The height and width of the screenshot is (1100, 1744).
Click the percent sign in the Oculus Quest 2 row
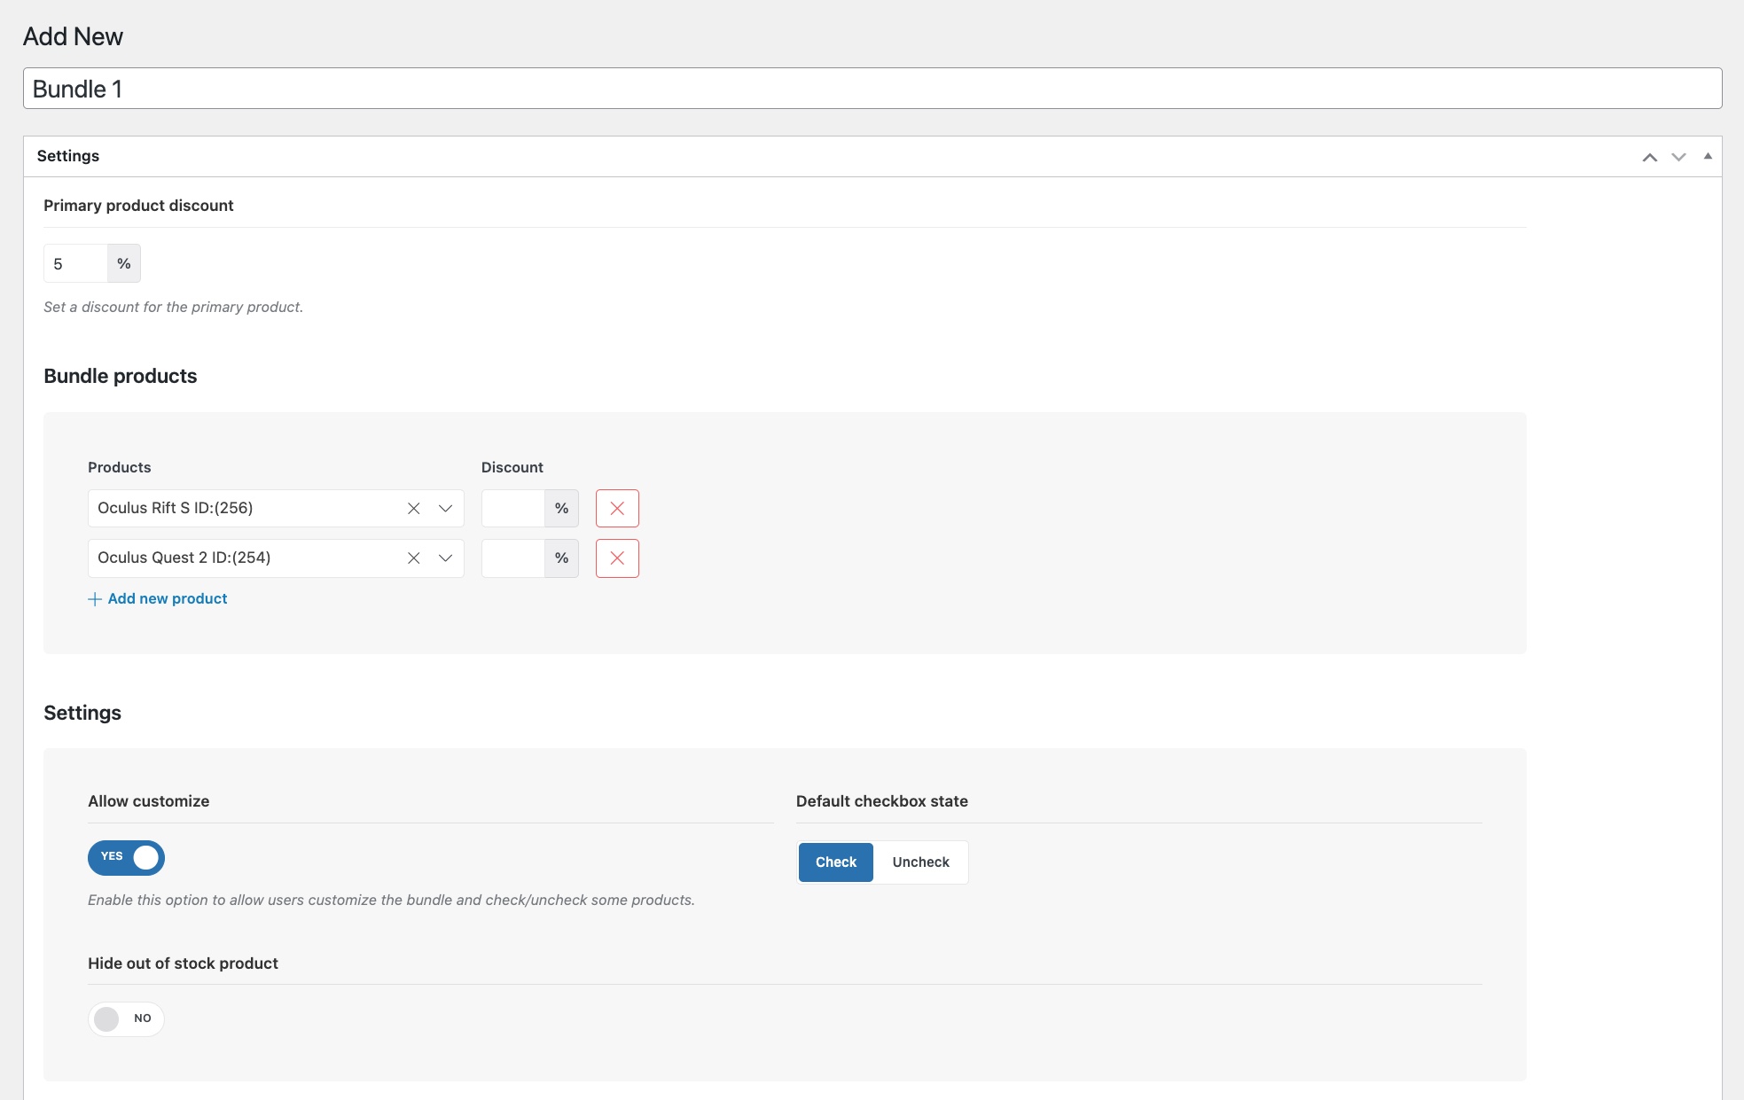click(561, 558)
